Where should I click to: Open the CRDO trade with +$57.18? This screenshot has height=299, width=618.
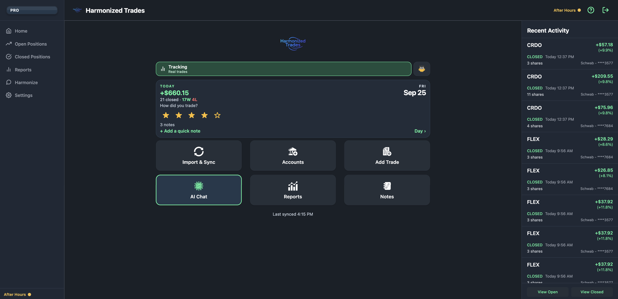(570, 54)
